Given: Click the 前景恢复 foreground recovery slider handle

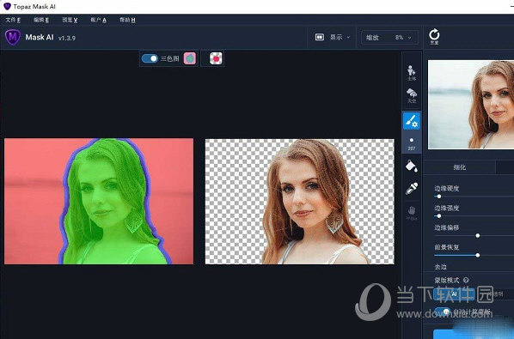Looking at the screenshot, I should [x=478, y=255].
